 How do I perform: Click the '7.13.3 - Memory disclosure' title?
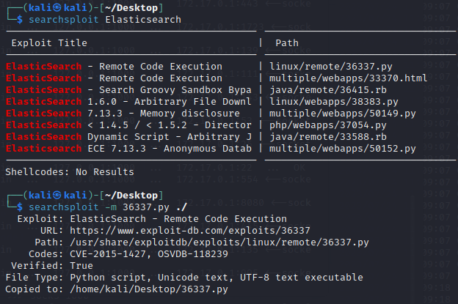164,113
